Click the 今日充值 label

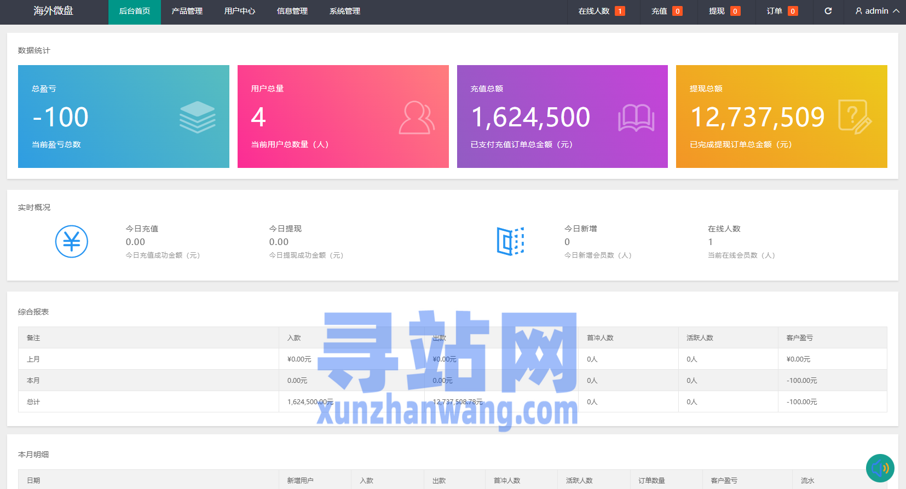tap(142, 229)
